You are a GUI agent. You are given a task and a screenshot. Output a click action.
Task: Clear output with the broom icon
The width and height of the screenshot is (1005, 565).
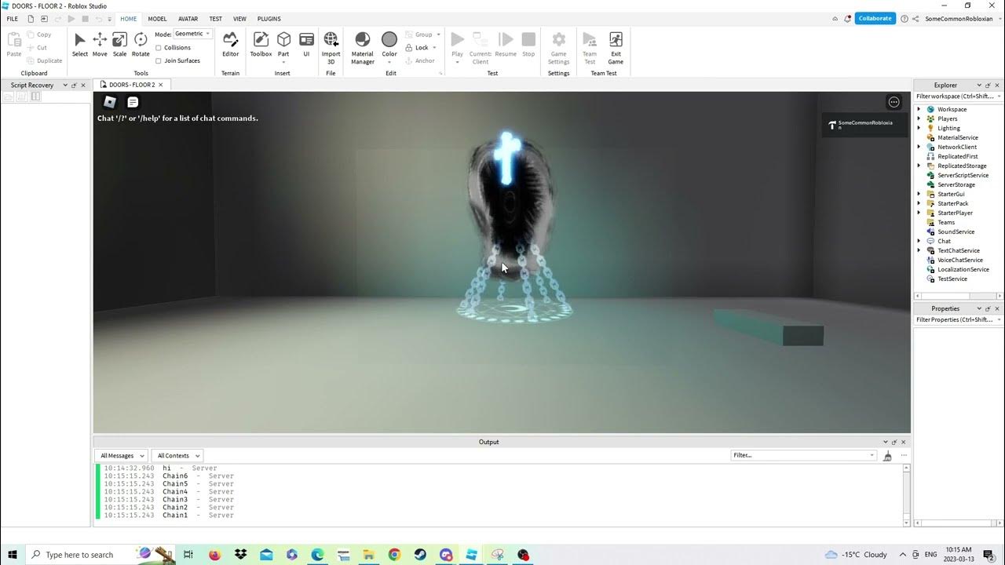click(888, 456)
